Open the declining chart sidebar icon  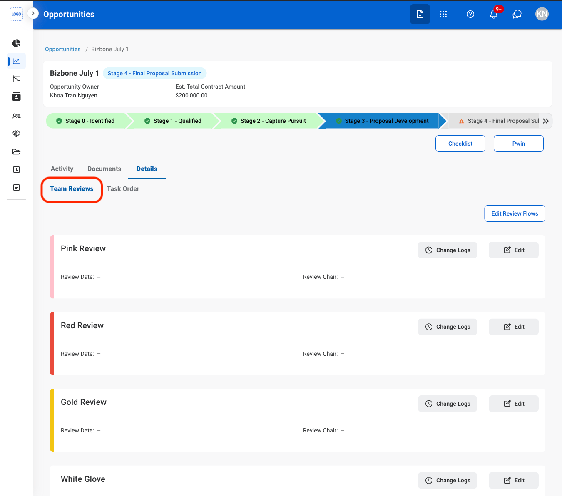[16, 79]
